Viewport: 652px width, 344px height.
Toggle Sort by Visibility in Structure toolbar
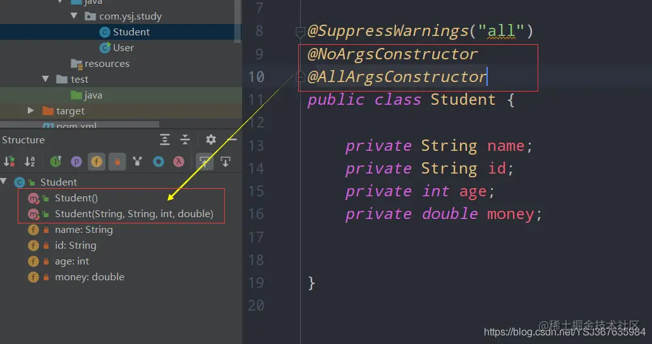[9, 162]
